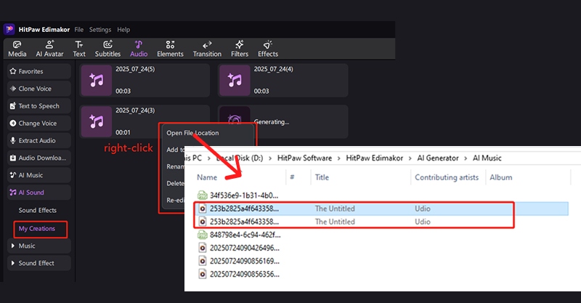The image size is (581, 303).
Task: Select My Creations under AI Sound
Action: pos(37,229)
